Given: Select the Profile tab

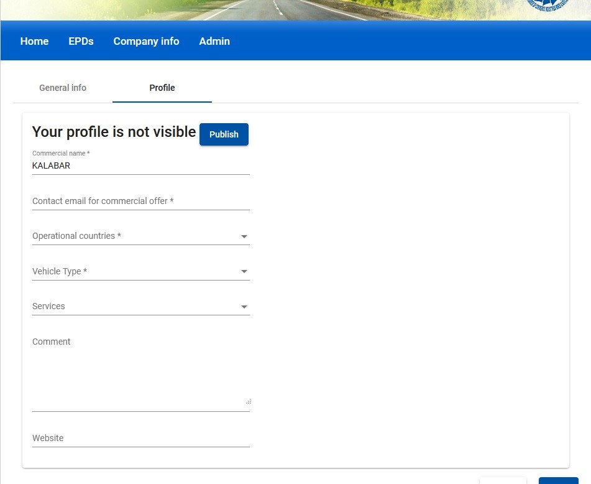Looking at the screenshot, I should [x=162, y=88].
